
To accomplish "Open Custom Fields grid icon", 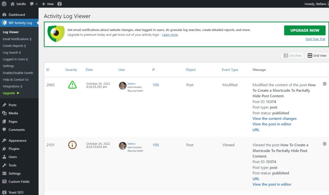I will pyautogui.click(x=4, y=182).
